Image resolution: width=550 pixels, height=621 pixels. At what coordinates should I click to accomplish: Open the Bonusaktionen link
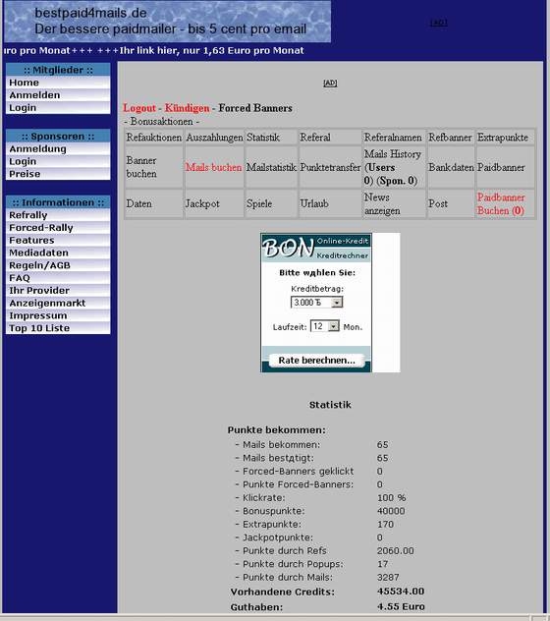161,122
